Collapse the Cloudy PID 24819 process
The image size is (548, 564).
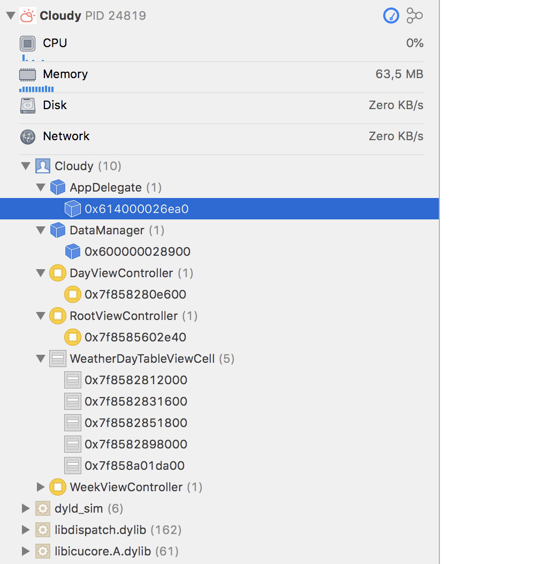pyautogui.click(x=10, y=16)
